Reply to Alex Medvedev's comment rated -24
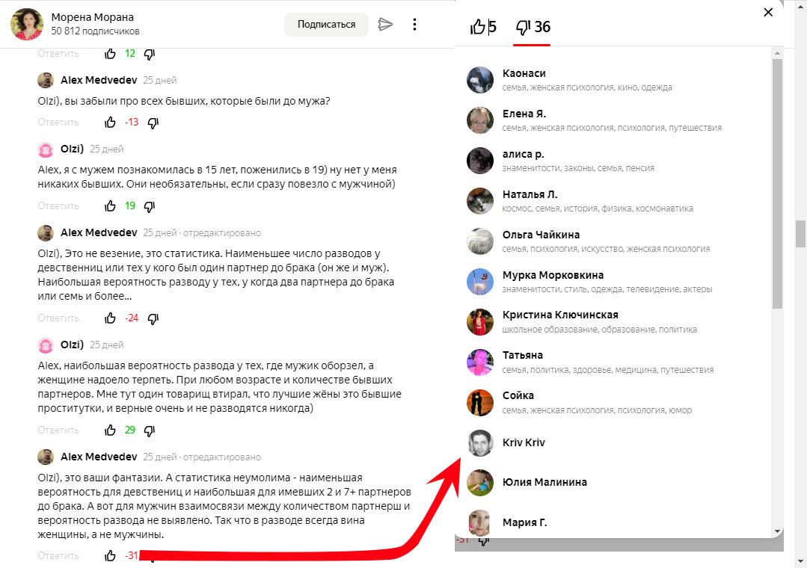Viewport: 807px width, 568px height. coord(58,318)
